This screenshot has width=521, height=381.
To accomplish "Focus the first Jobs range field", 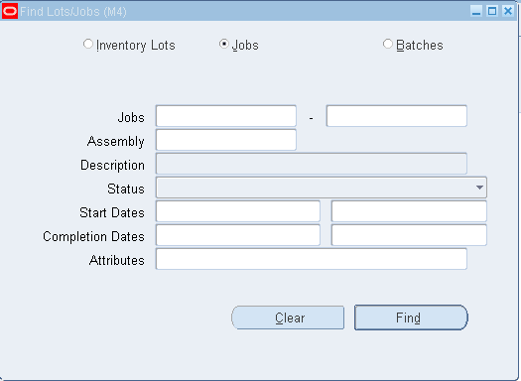I will 226,116.
